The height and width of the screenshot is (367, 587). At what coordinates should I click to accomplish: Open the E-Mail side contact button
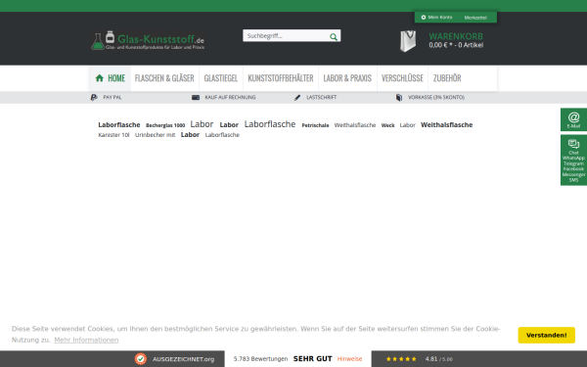573,119
